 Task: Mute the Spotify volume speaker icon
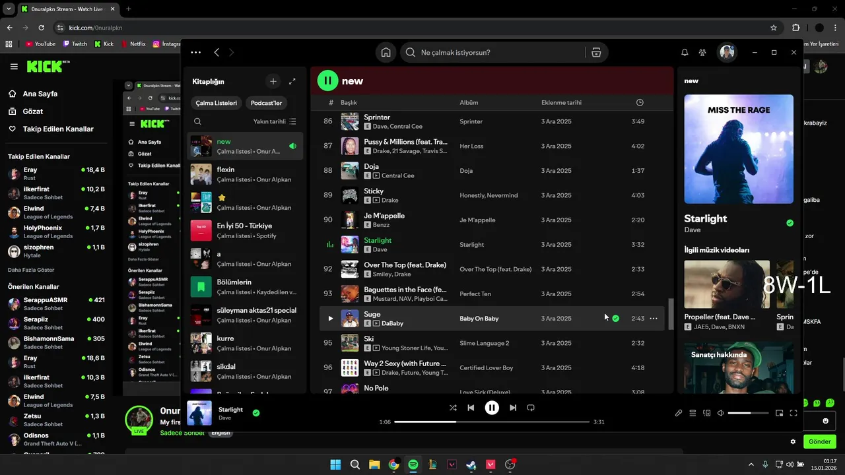point(721,413)
